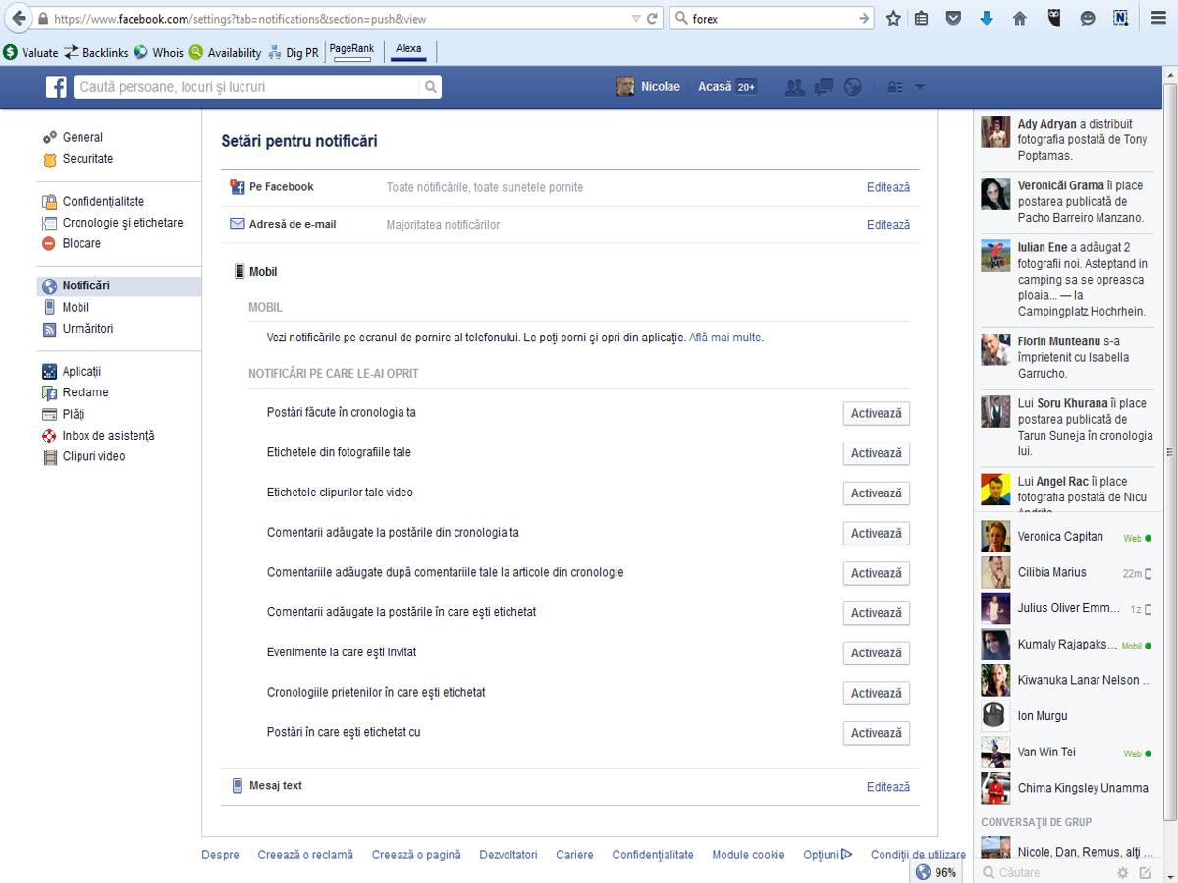The image size is (1178, 883).
Task: Open the bookmarks list icon
Action: click(921, 18)
